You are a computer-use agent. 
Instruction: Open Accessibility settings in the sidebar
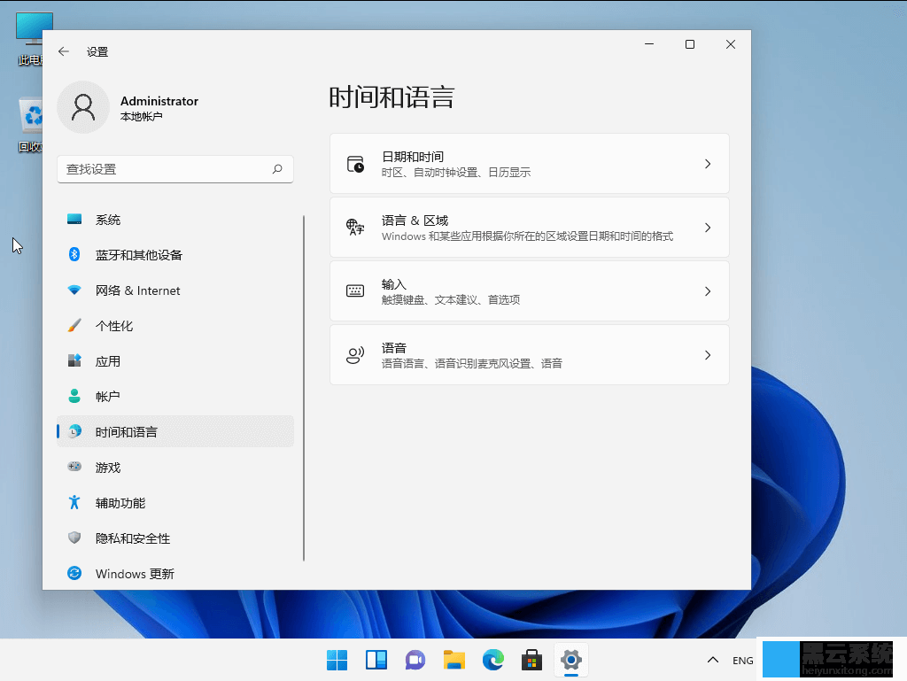[120, 503]
